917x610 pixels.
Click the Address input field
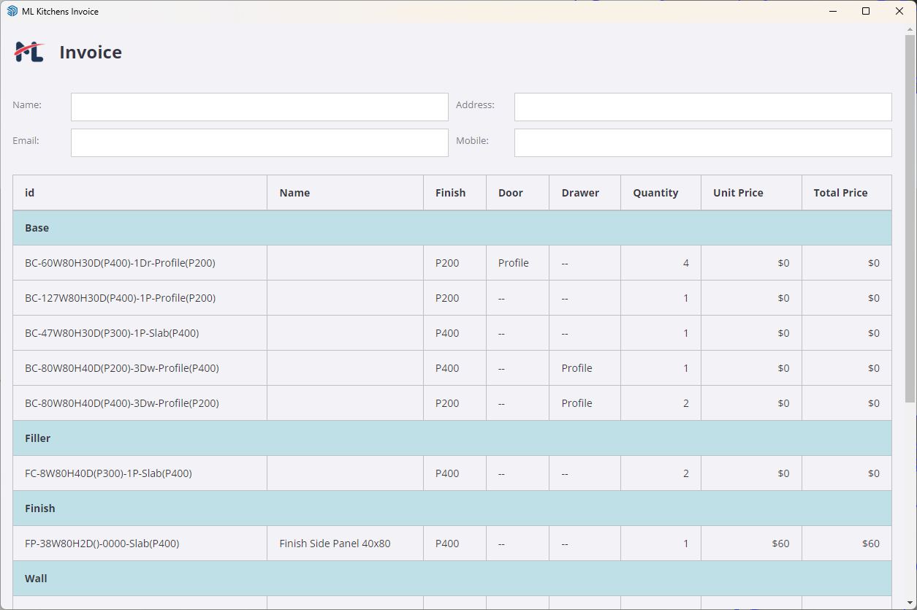click(x=702, y=107)
